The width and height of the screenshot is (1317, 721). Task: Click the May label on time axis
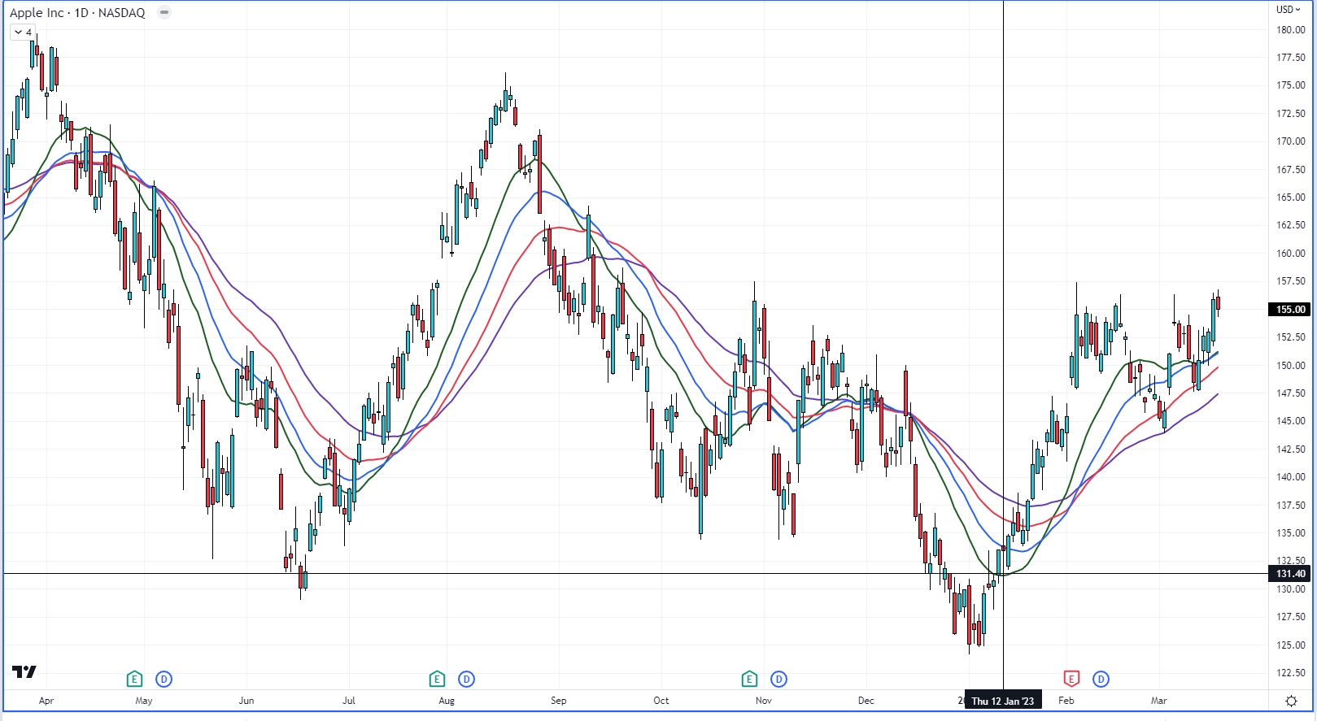(144, 701)
